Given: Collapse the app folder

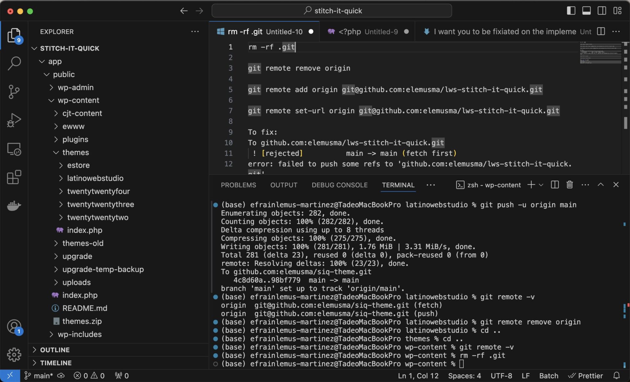Looking at the screenshot, I should pos(118,61).
